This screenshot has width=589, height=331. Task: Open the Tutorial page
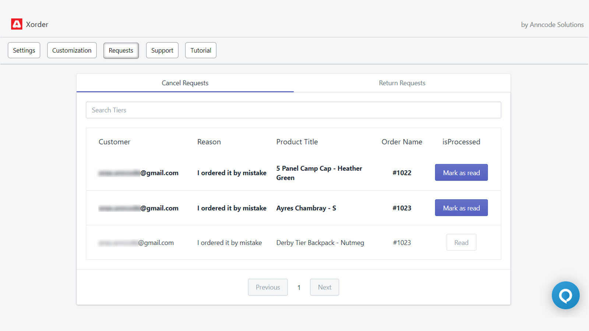(200, 50)
